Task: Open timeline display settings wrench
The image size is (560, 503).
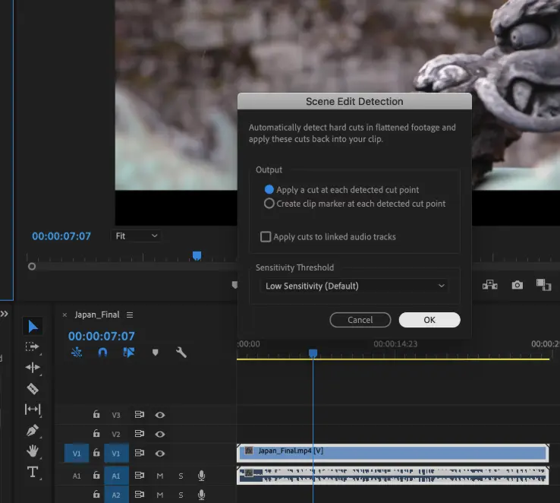Action: (x=181, y=353)
